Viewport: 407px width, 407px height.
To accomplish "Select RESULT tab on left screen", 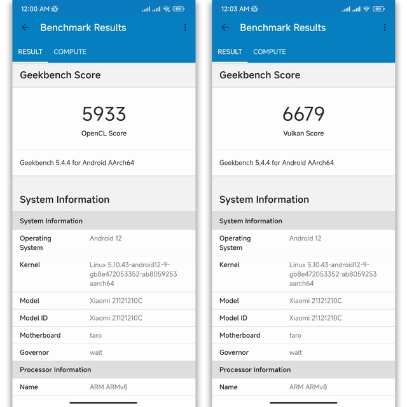I will click(x=30, y=52).
